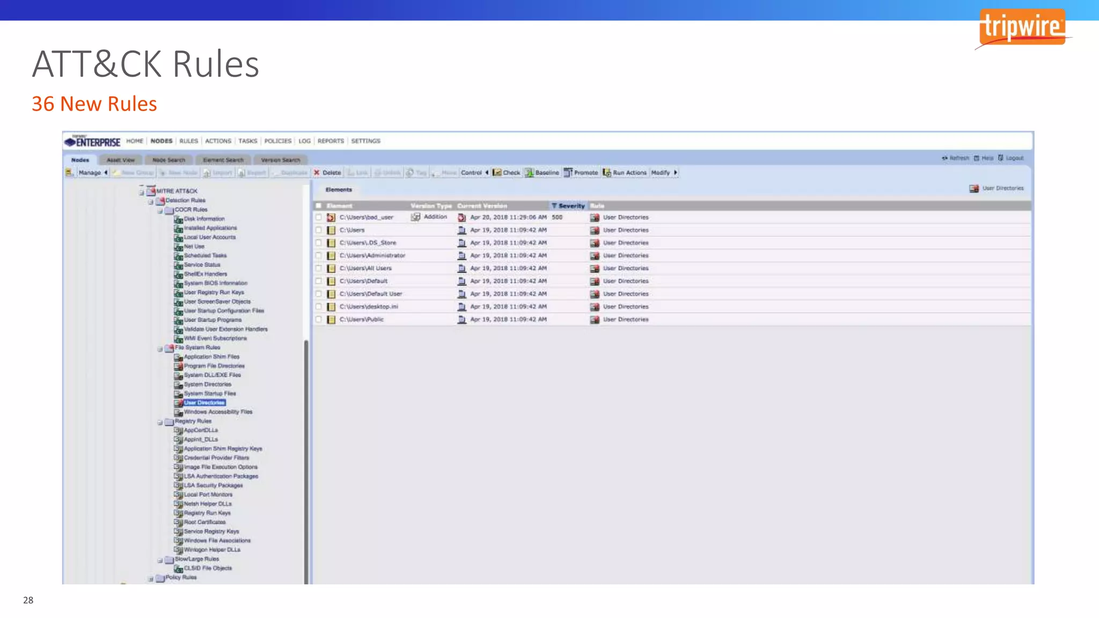
Task: Click the Check toolbar icon
Action: click(x=497, y=173)
